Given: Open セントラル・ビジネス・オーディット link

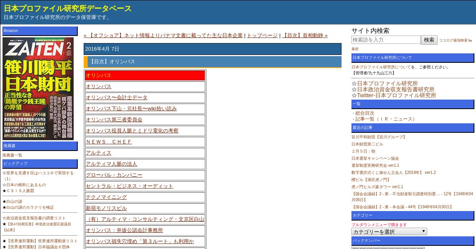Looking at the screenshot, I should (129, 186).
